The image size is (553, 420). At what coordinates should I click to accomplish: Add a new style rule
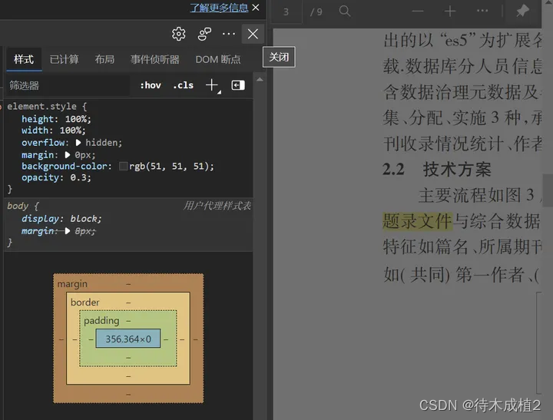click(x=212, y=85)
